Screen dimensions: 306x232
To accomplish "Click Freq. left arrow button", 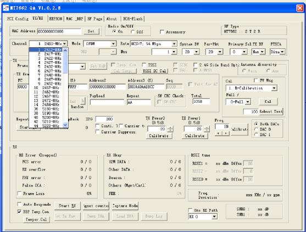I will (x=219, y=133).
